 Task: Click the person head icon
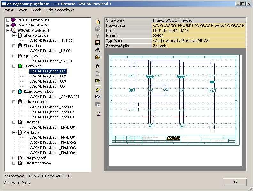click(98, 66)
